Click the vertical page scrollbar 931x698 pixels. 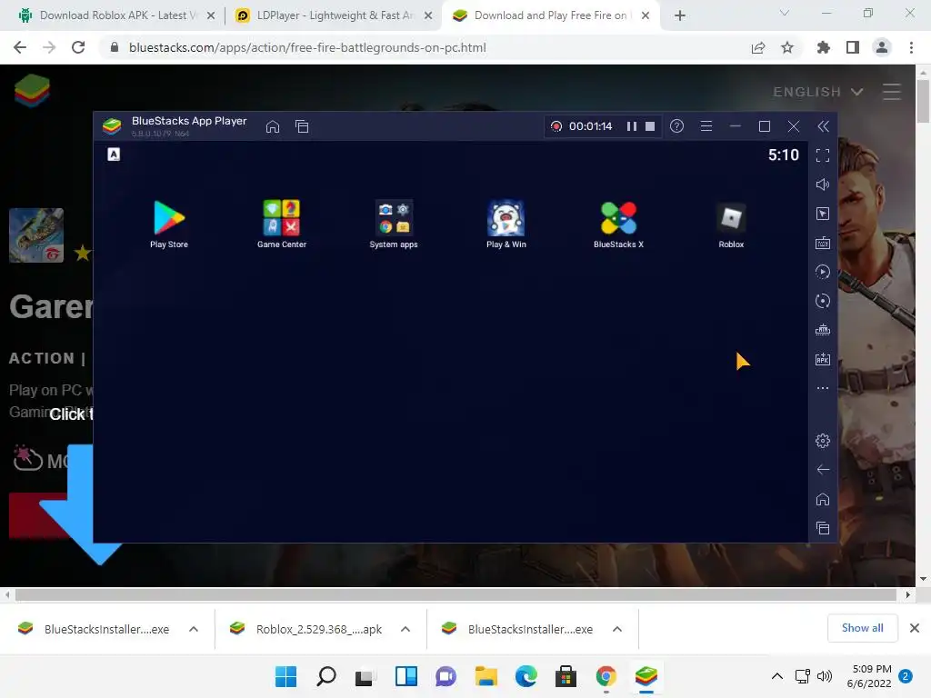(x=923, y=102)
